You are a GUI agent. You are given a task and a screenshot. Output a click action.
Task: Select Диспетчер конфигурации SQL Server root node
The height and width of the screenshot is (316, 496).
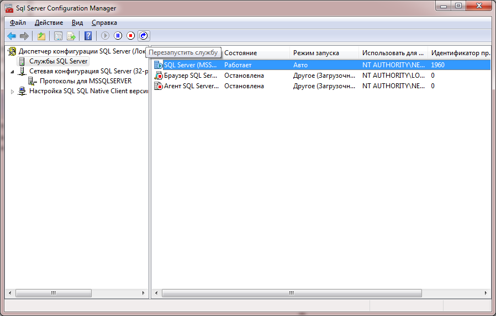click(82, 51)
